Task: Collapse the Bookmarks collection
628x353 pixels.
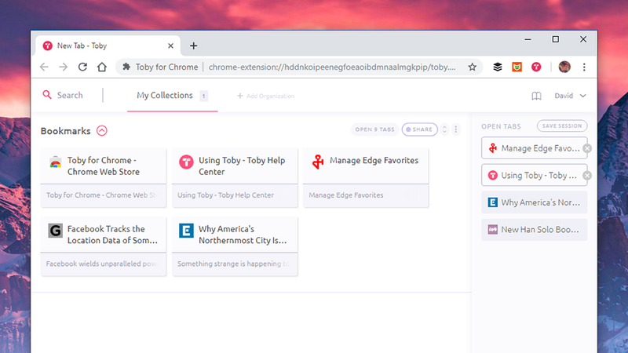Action: click(102, 131)
